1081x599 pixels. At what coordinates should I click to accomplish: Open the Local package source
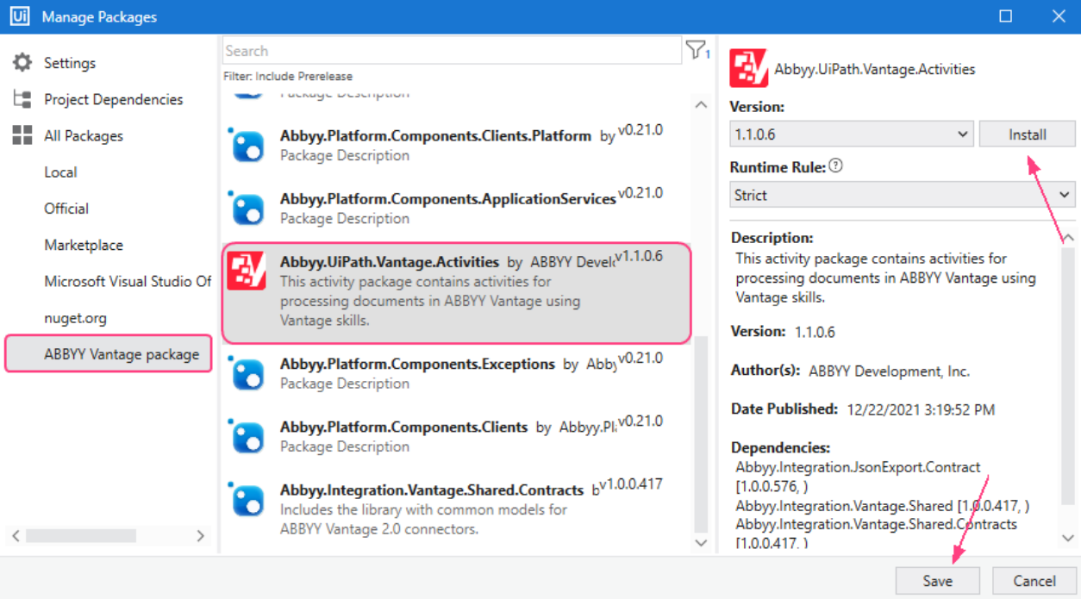60,172
